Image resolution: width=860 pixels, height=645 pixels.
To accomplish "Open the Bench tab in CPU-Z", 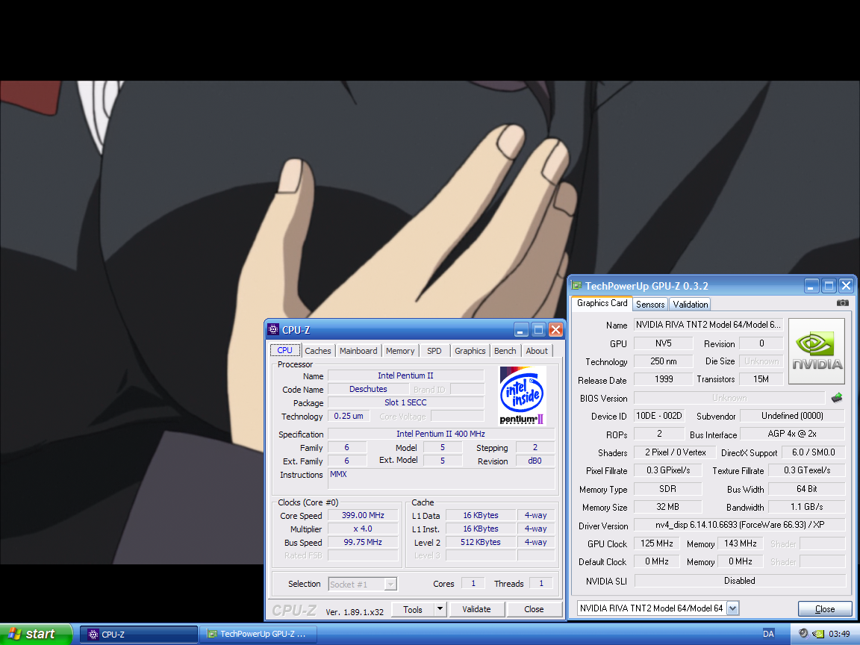I will pyautogui.click(x=505, y=351).
